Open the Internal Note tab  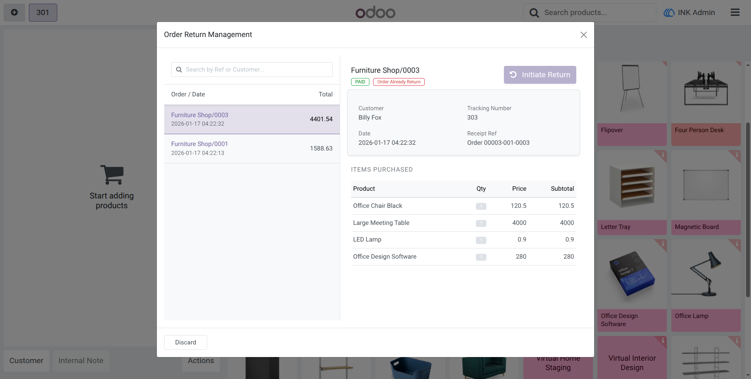point(81,361)
